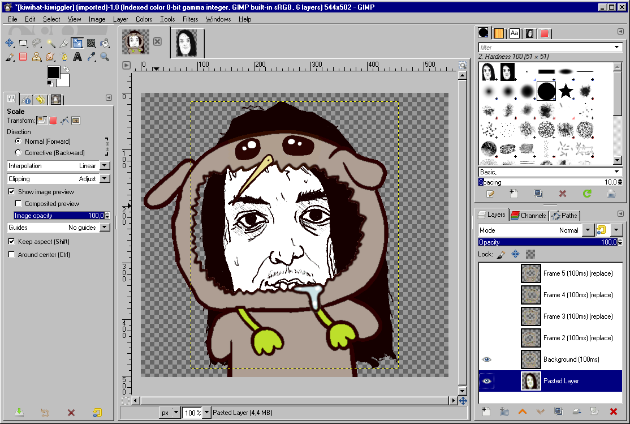Raise the selected layer

tap(523, 411)
